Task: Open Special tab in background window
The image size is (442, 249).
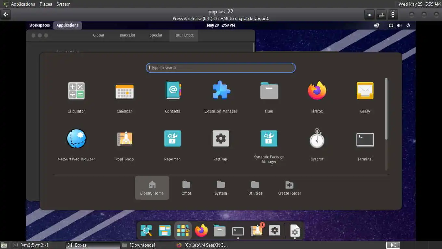Action: point(156,35)
